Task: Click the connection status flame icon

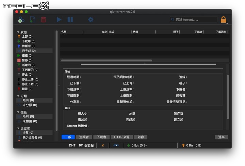Action: [x=103, y=145]
